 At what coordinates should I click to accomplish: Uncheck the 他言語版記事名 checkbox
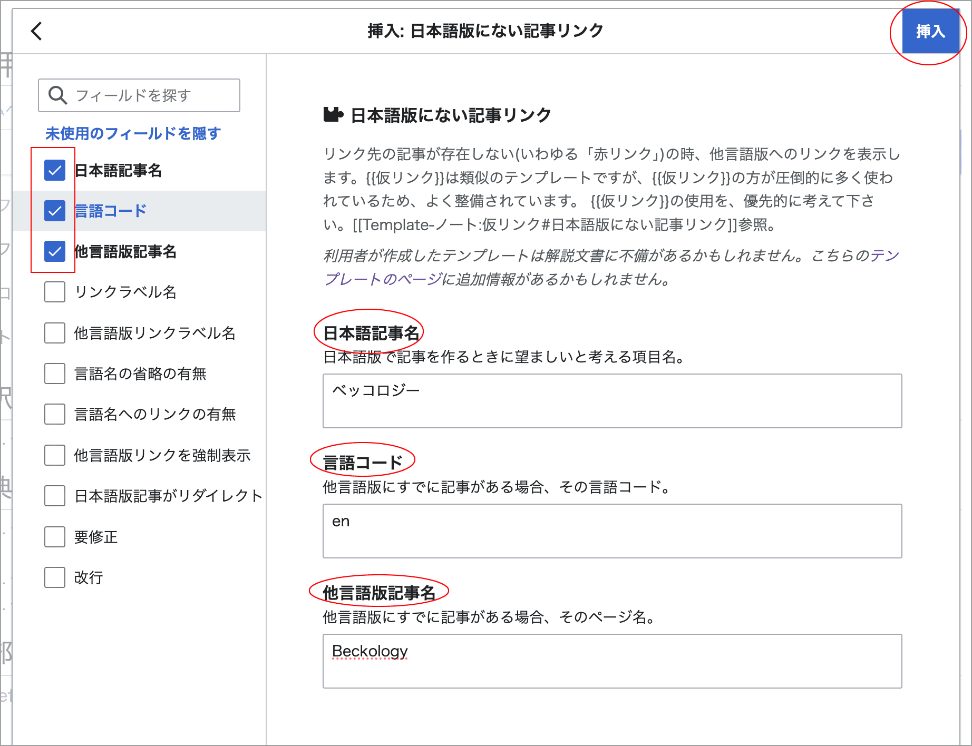55,251
